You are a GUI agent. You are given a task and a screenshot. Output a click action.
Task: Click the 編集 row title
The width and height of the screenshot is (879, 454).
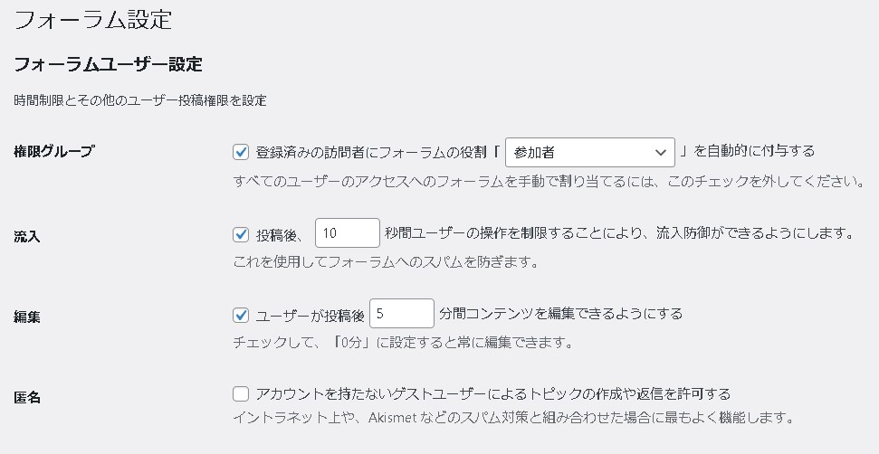point(27,317)
